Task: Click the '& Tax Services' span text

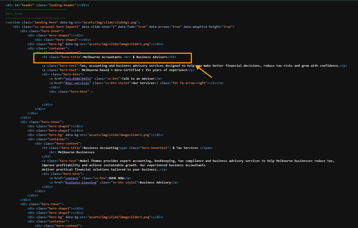Action: coord(185,148)
